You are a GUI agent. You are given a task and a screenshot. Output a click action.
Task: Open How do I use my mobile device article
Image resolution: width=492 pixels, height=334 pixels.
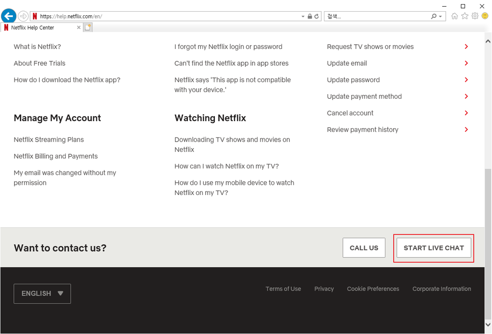tap(234, 188)
